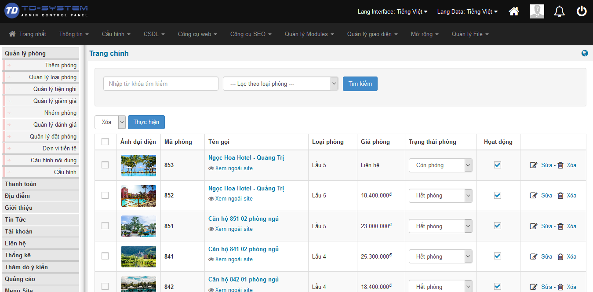Click edit pencil icon for room 853

tap(534, 165)
